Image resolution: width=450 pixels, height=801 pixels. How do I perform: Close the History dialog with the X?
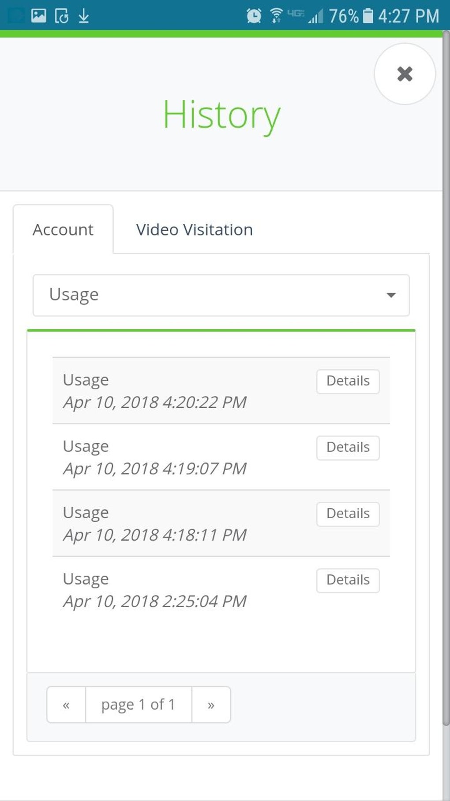point(405,74)
